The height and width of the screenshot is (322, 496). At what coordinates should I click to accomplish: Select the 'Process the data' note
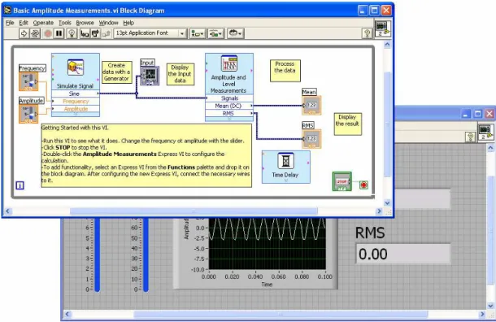[285, 71]
